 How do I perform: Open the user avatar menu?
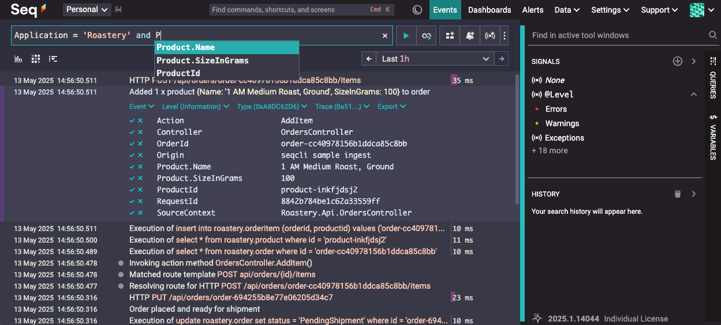click(702, 10)
